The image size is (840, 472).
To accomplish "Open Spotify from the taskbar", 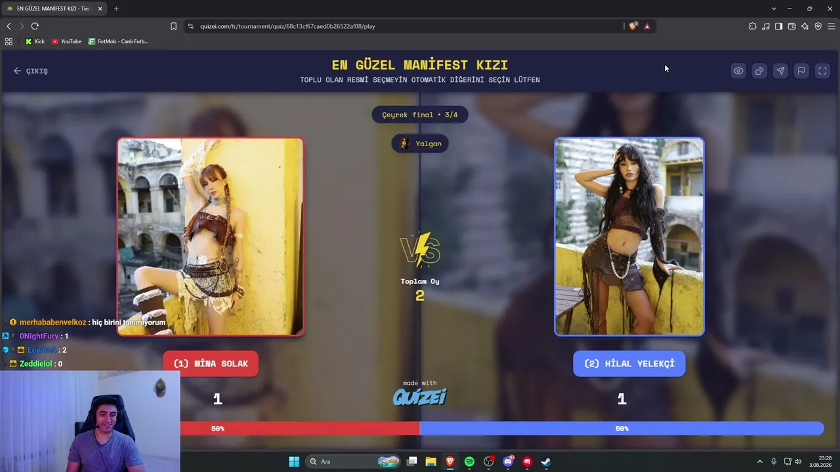I will click(469, 462).
